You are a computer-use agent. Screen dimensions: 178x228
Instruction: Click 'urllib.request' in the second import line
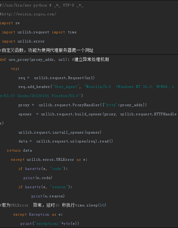pos(33,32)
